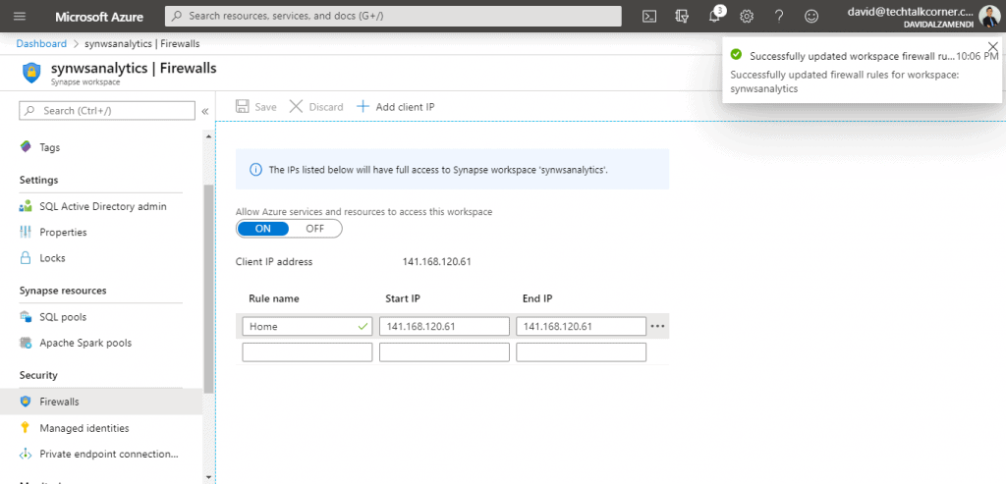Open SQL Active Directory admin
Viewport: 1006px width, 484px height.
101,206
